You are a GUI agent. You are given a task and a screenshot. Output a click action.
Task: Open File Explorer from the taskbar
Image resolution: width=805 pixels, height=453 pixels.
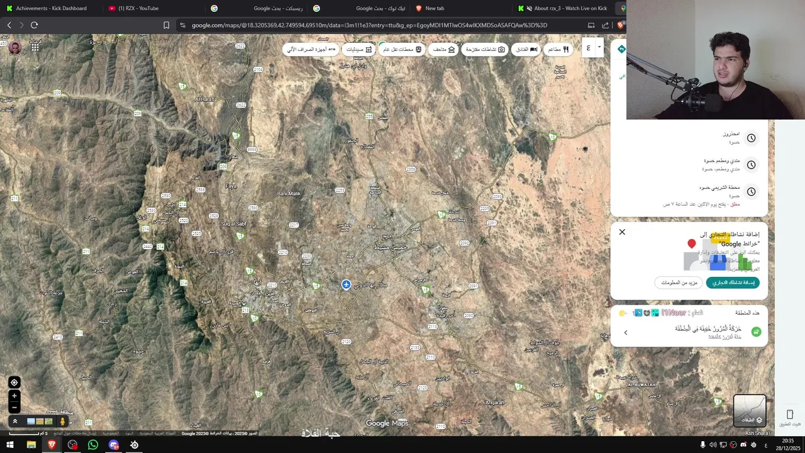tap(31, 445)
